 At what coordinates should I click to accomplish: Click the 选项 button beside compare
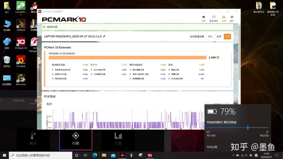tap(219, 37)
